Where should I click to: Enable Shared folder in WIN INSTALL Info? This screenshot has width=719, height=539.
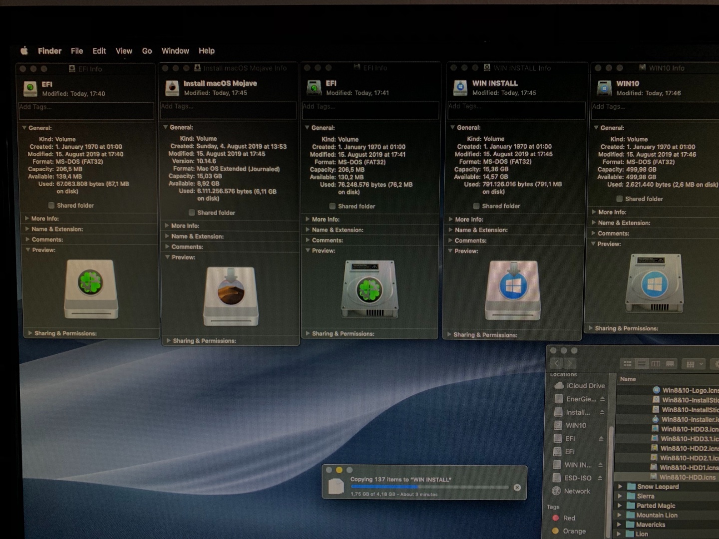click(476, 206)
